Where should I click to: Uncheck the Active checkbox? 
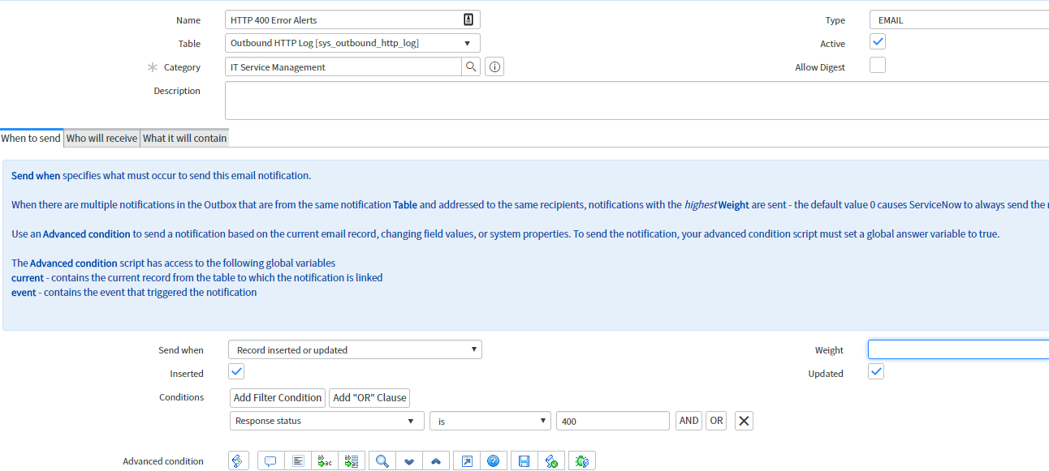click(877, 41)
